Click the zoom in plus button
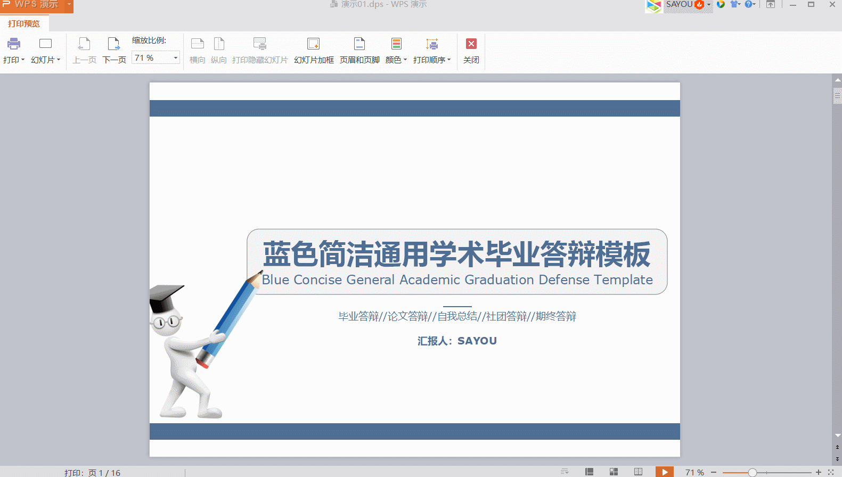The width and height of the screenshot is (842, 477). point(819,472)
